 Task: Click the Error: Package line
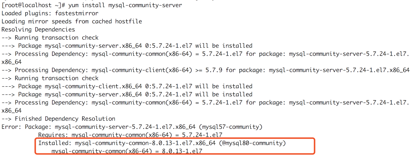tap(132, 127)
